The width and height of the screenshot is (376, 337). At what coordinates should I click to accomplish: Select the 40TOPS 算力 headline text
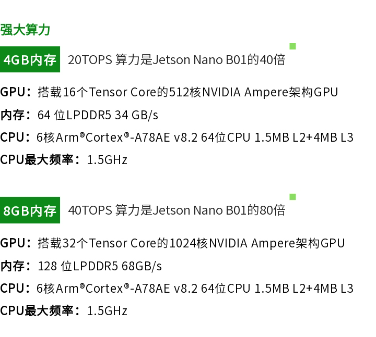[x=177, y=210]
